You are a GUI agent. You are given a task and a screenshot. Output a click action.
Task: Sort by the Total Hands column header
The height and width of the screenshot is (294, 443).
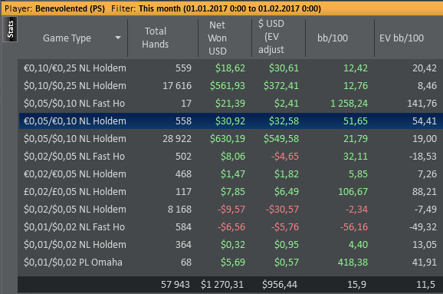(x=155, y=38)
